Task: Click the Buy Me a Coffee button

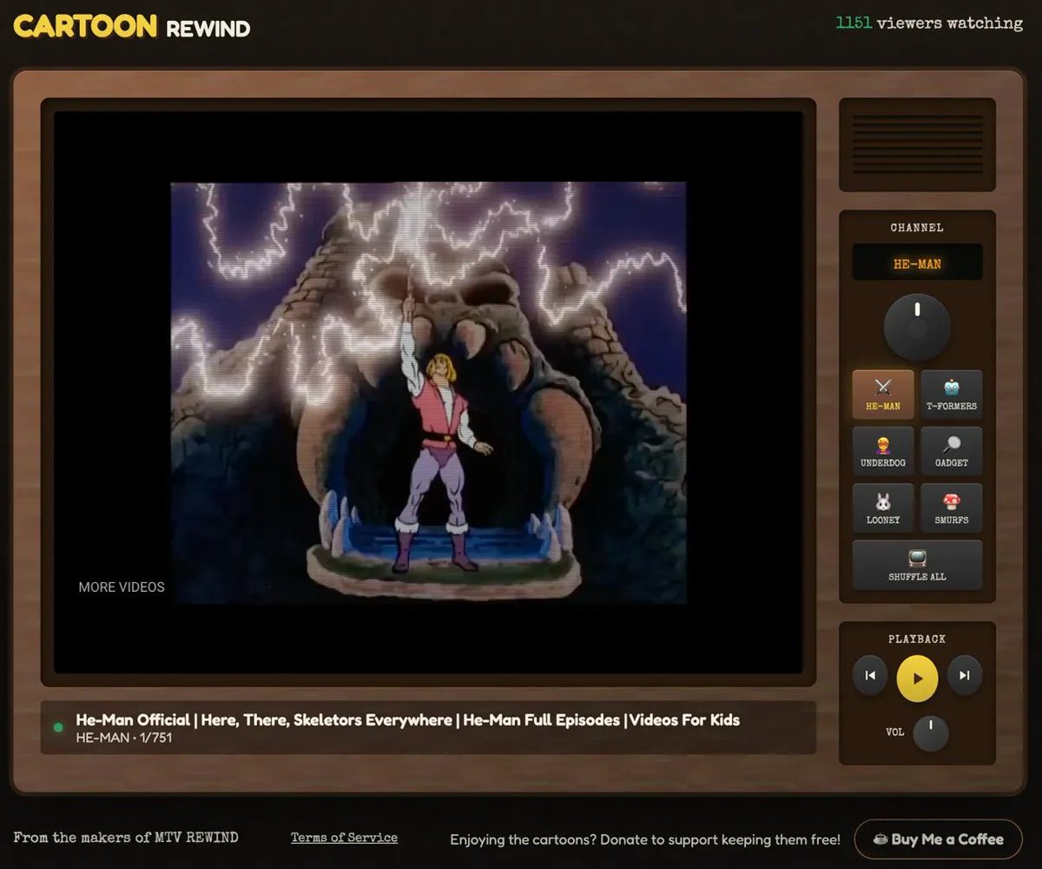Action: pyautogui.click(x=939, y=839)
